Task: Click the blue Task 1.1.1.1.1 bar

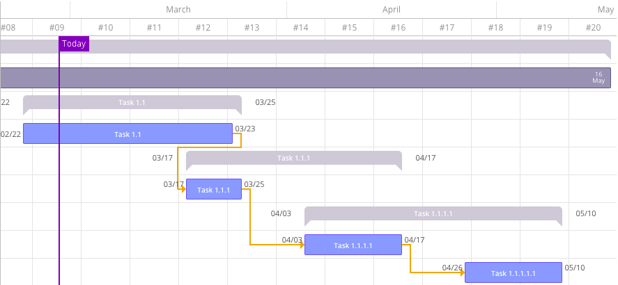Action: [513, 272]
